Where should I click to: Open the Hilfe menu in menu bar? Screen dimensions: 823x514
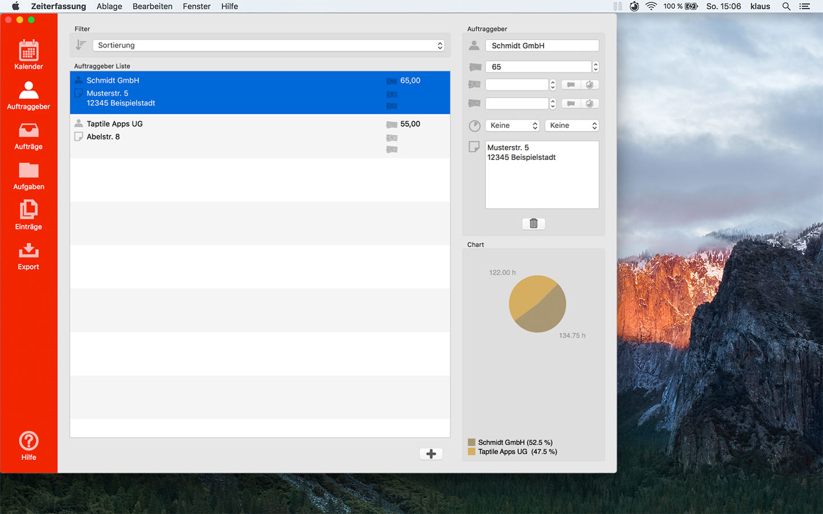[230, 6]
